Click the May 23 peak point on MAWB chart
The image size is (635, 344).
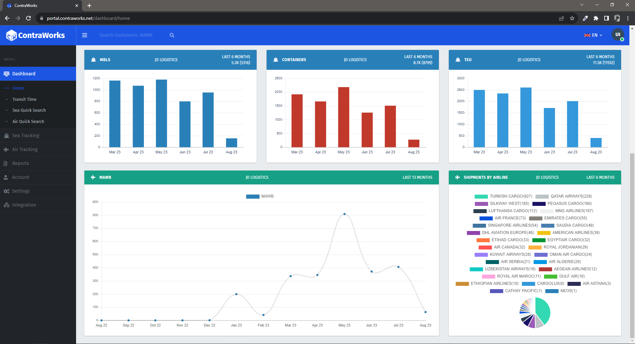click(x=344, y=214)
